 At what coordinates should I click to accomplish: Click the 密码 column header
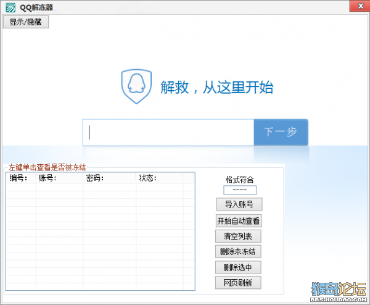click(x=110, y=178)
